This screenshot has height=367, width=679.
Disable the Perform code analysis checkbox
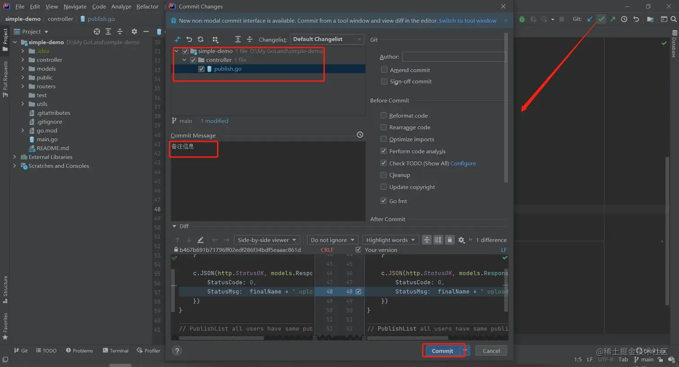pos(384,151)
